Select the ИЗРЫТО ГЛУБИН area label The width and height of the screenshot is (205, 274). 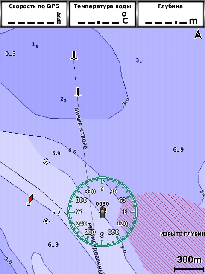182,234
